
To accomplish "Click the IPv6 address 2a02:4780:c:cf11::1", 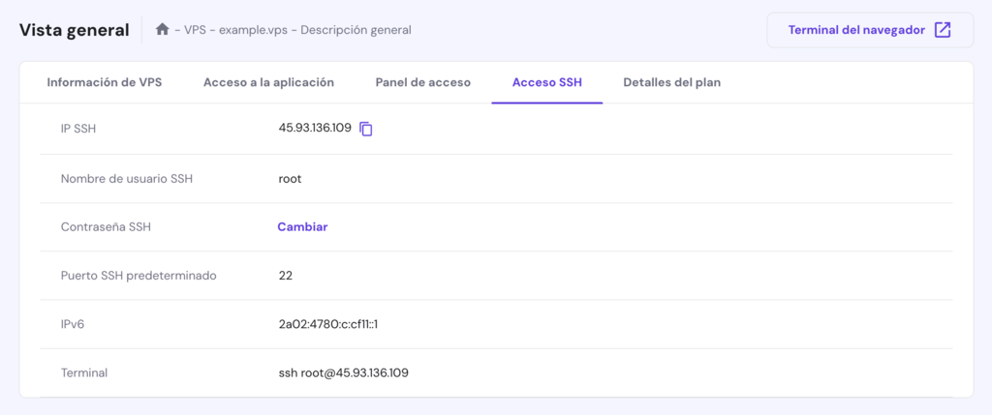I will click(327, 324).
